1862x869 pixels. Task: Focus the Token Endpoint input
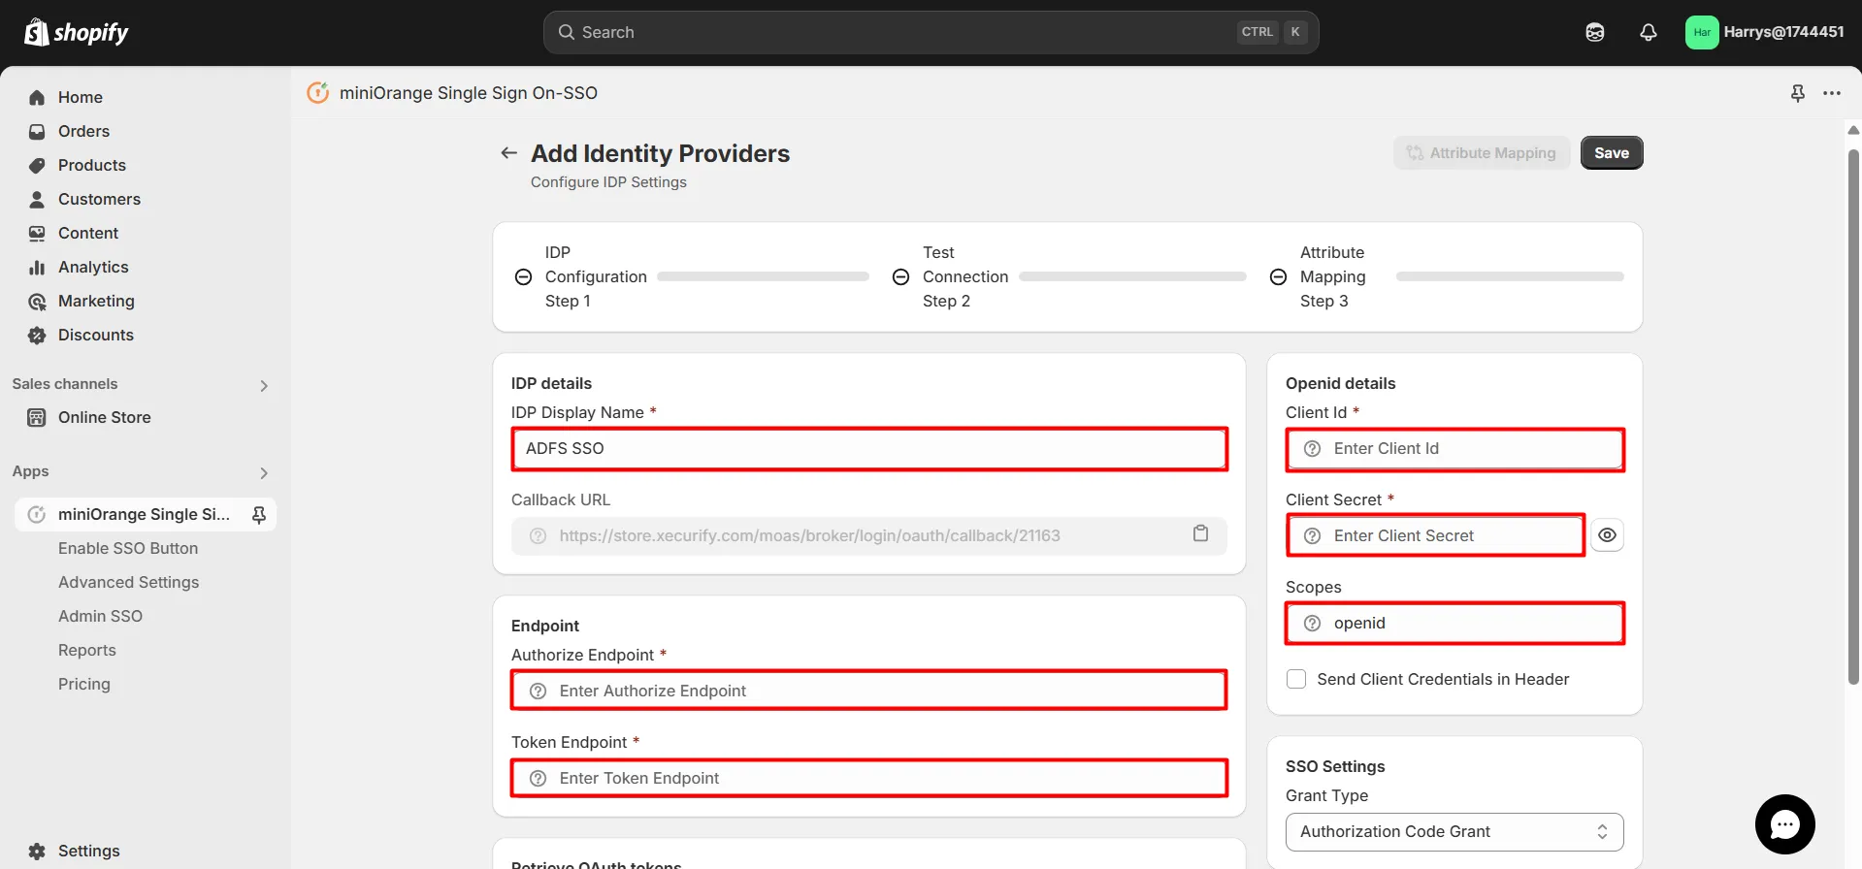869,778
